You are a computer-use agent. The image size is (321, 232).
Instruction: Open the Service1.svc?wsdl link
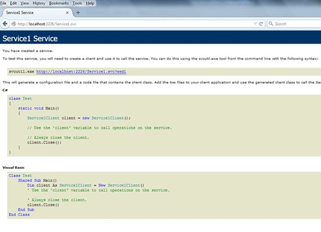point(81,72)
